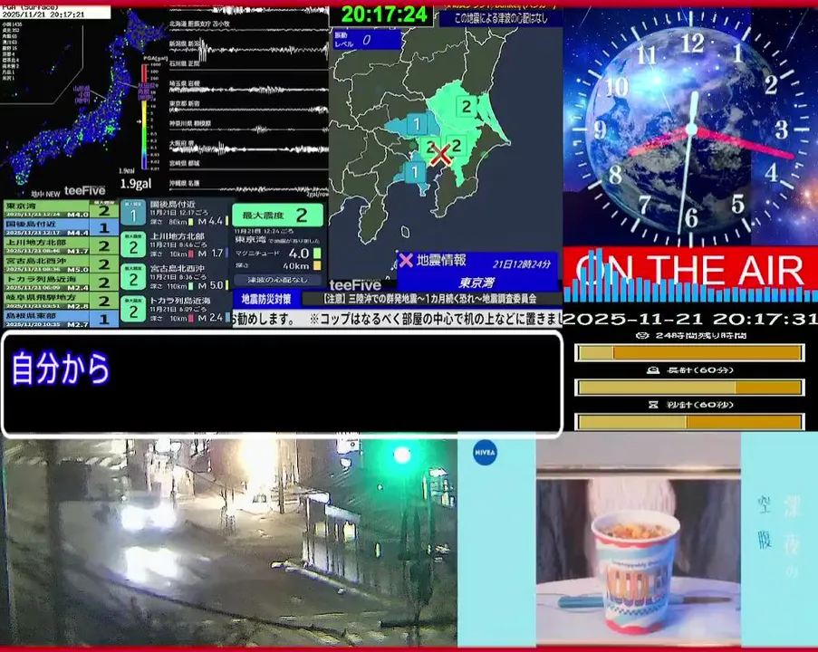Screen dimensions: 818x652
Task: Select the 島根県東部 M2.7 row
Action: click(x=61, y=319)
